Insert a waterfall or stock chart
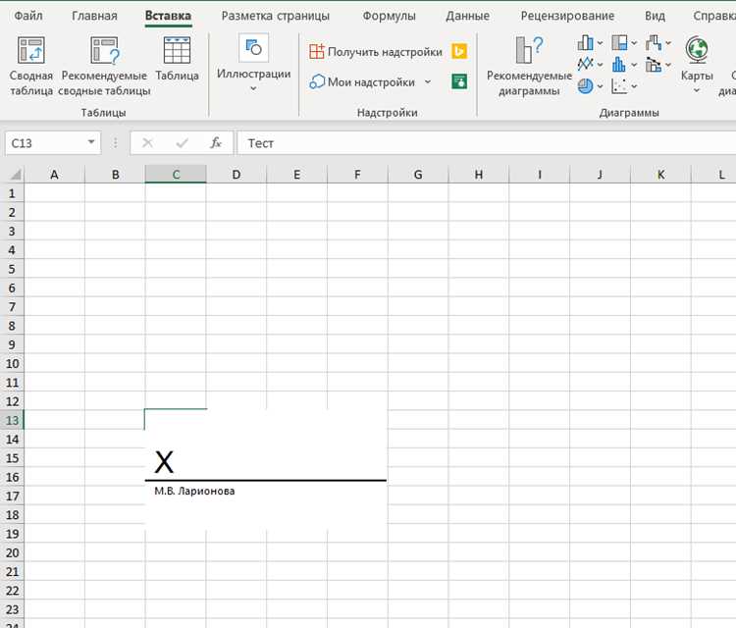The width and height of the screenshot is (736, 628). [653, 43]
